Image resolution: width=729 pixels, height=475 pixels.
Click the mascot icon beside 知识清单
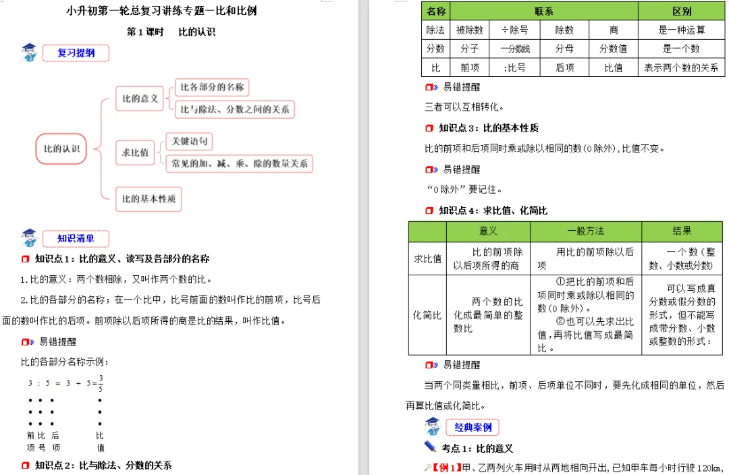29,238
